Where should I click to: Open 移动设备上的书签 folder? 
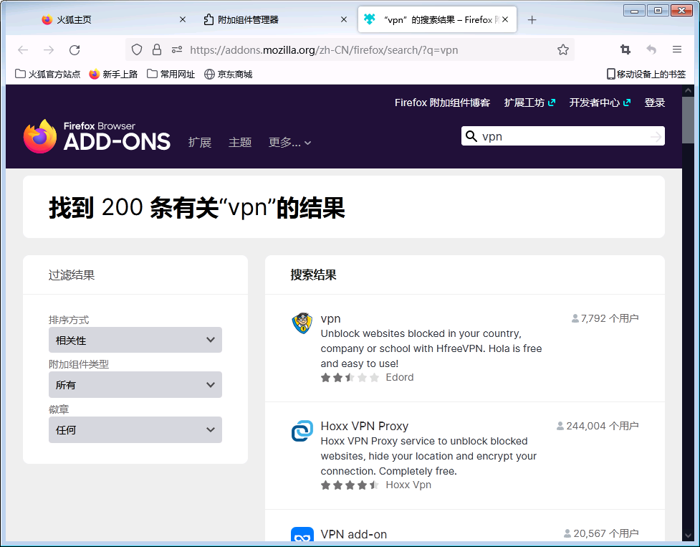tap(646, 74)
